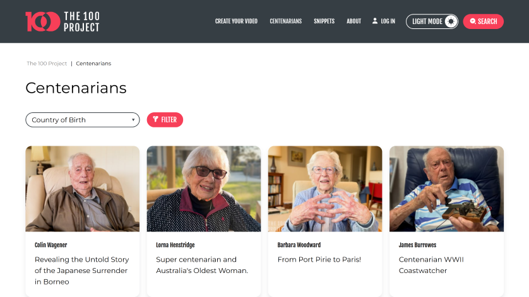Click The 100 Project logo
Screen dimensions: 529x297
tap(62, 21)
